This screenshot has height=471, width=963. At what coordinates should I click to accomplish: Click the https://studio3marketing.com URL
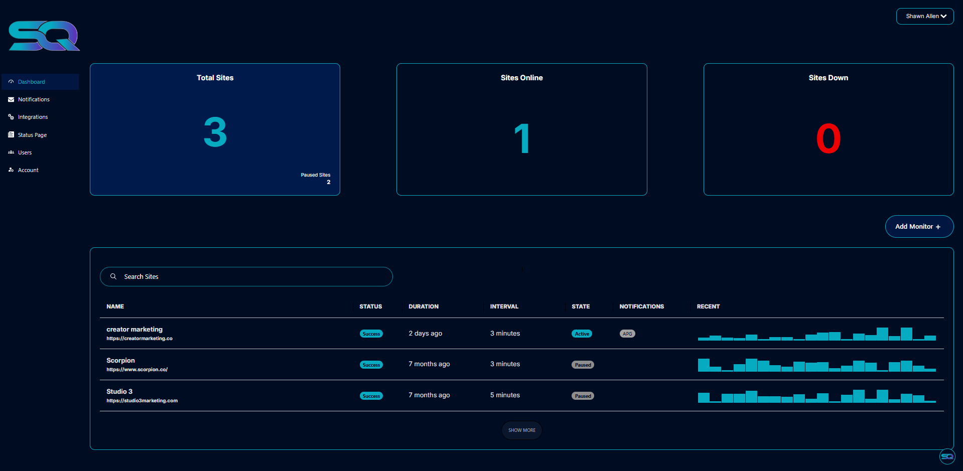[x=142, y=401]
